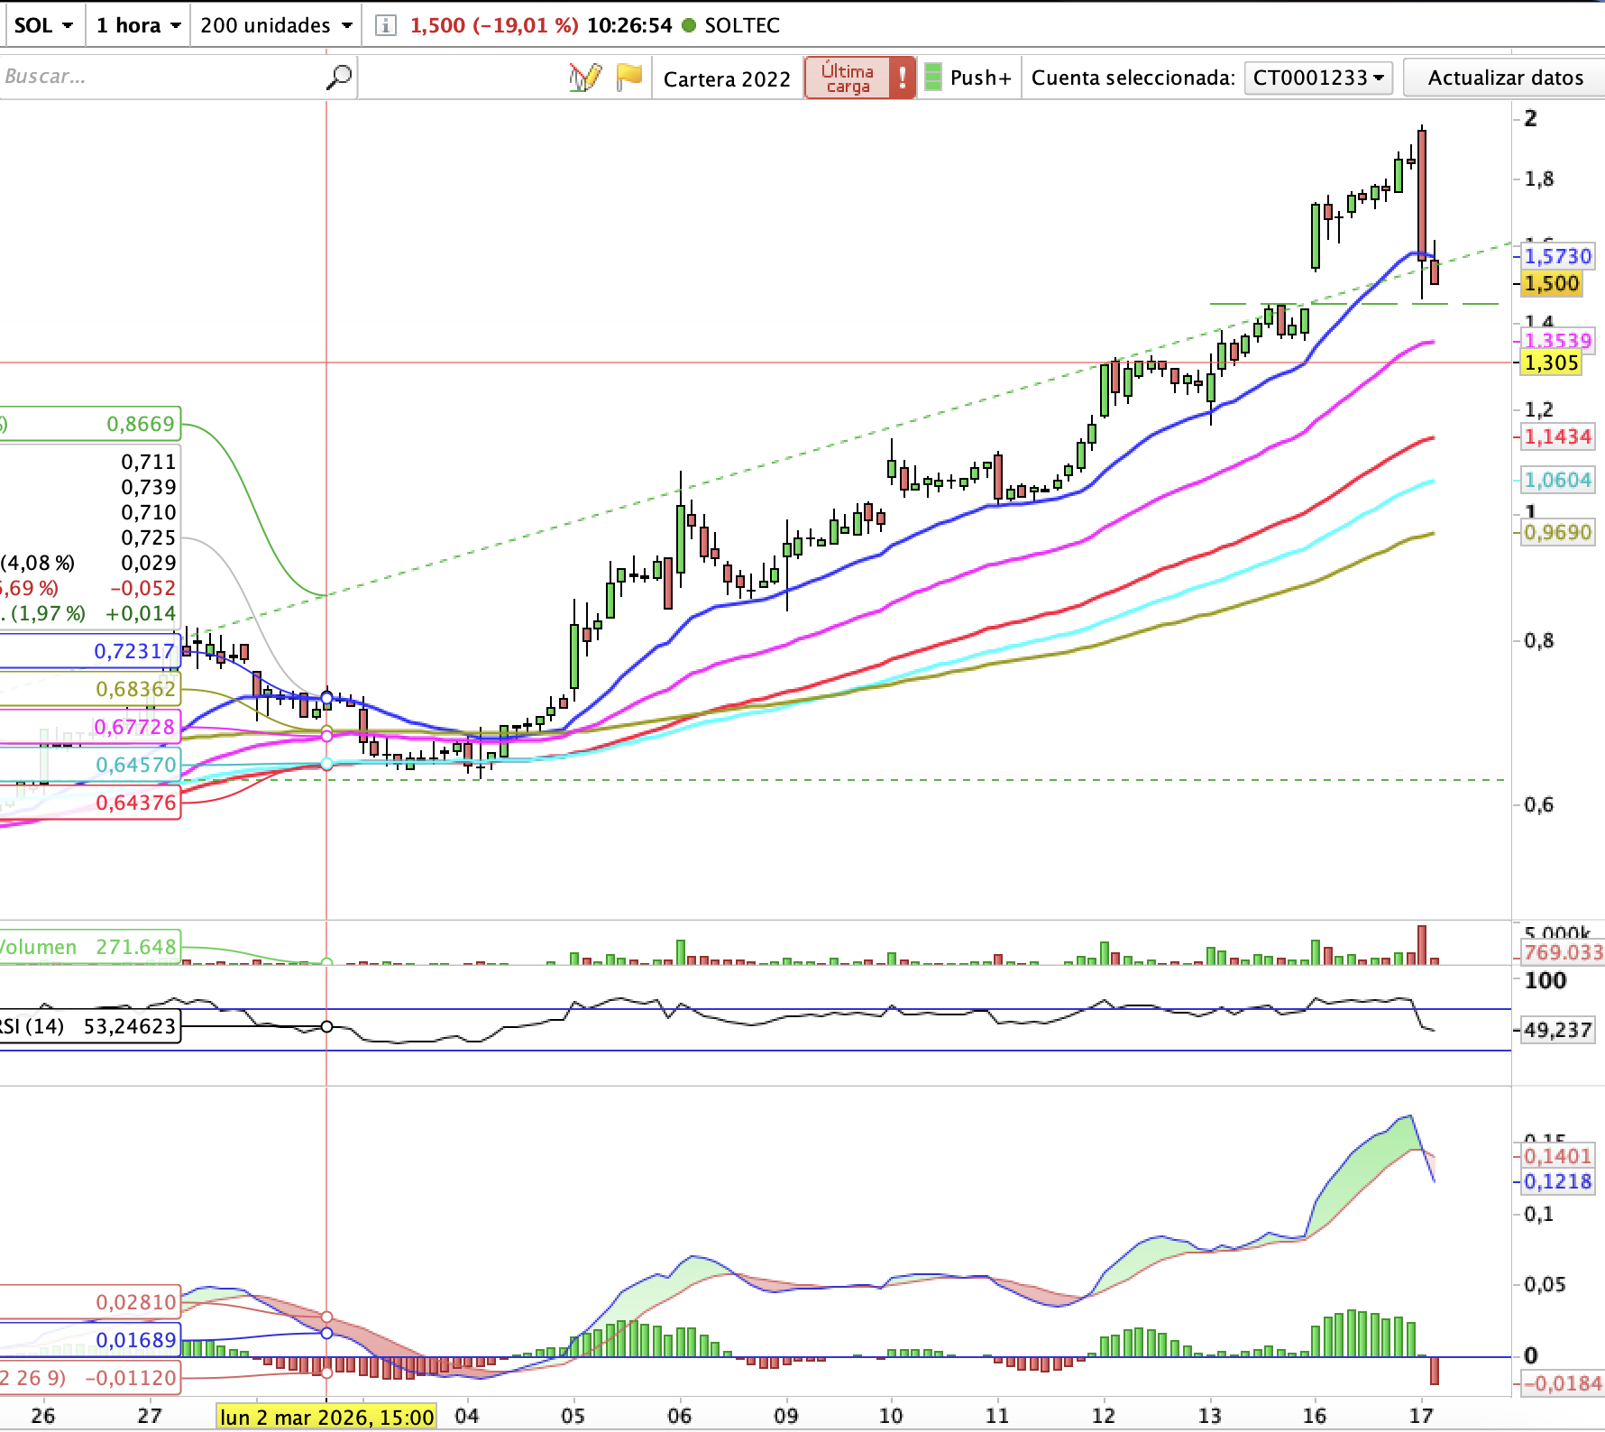Click the green SOLTEC market status dot
This screenshot has width=1605, height=1432.
[x=690, y=25]
